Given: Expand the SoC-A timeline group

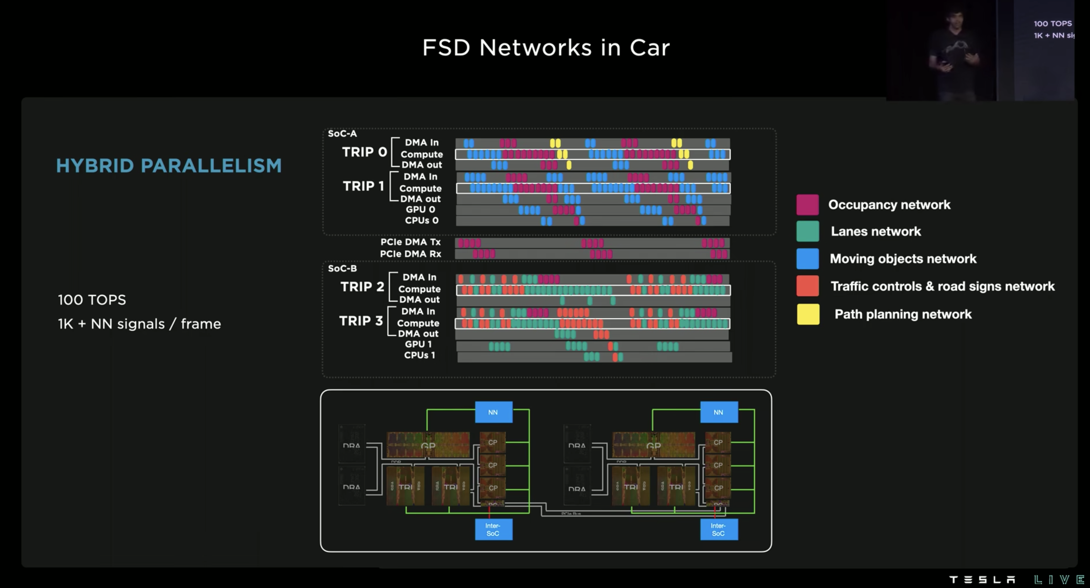Looking at the screenshot, I should pos(343,134).
